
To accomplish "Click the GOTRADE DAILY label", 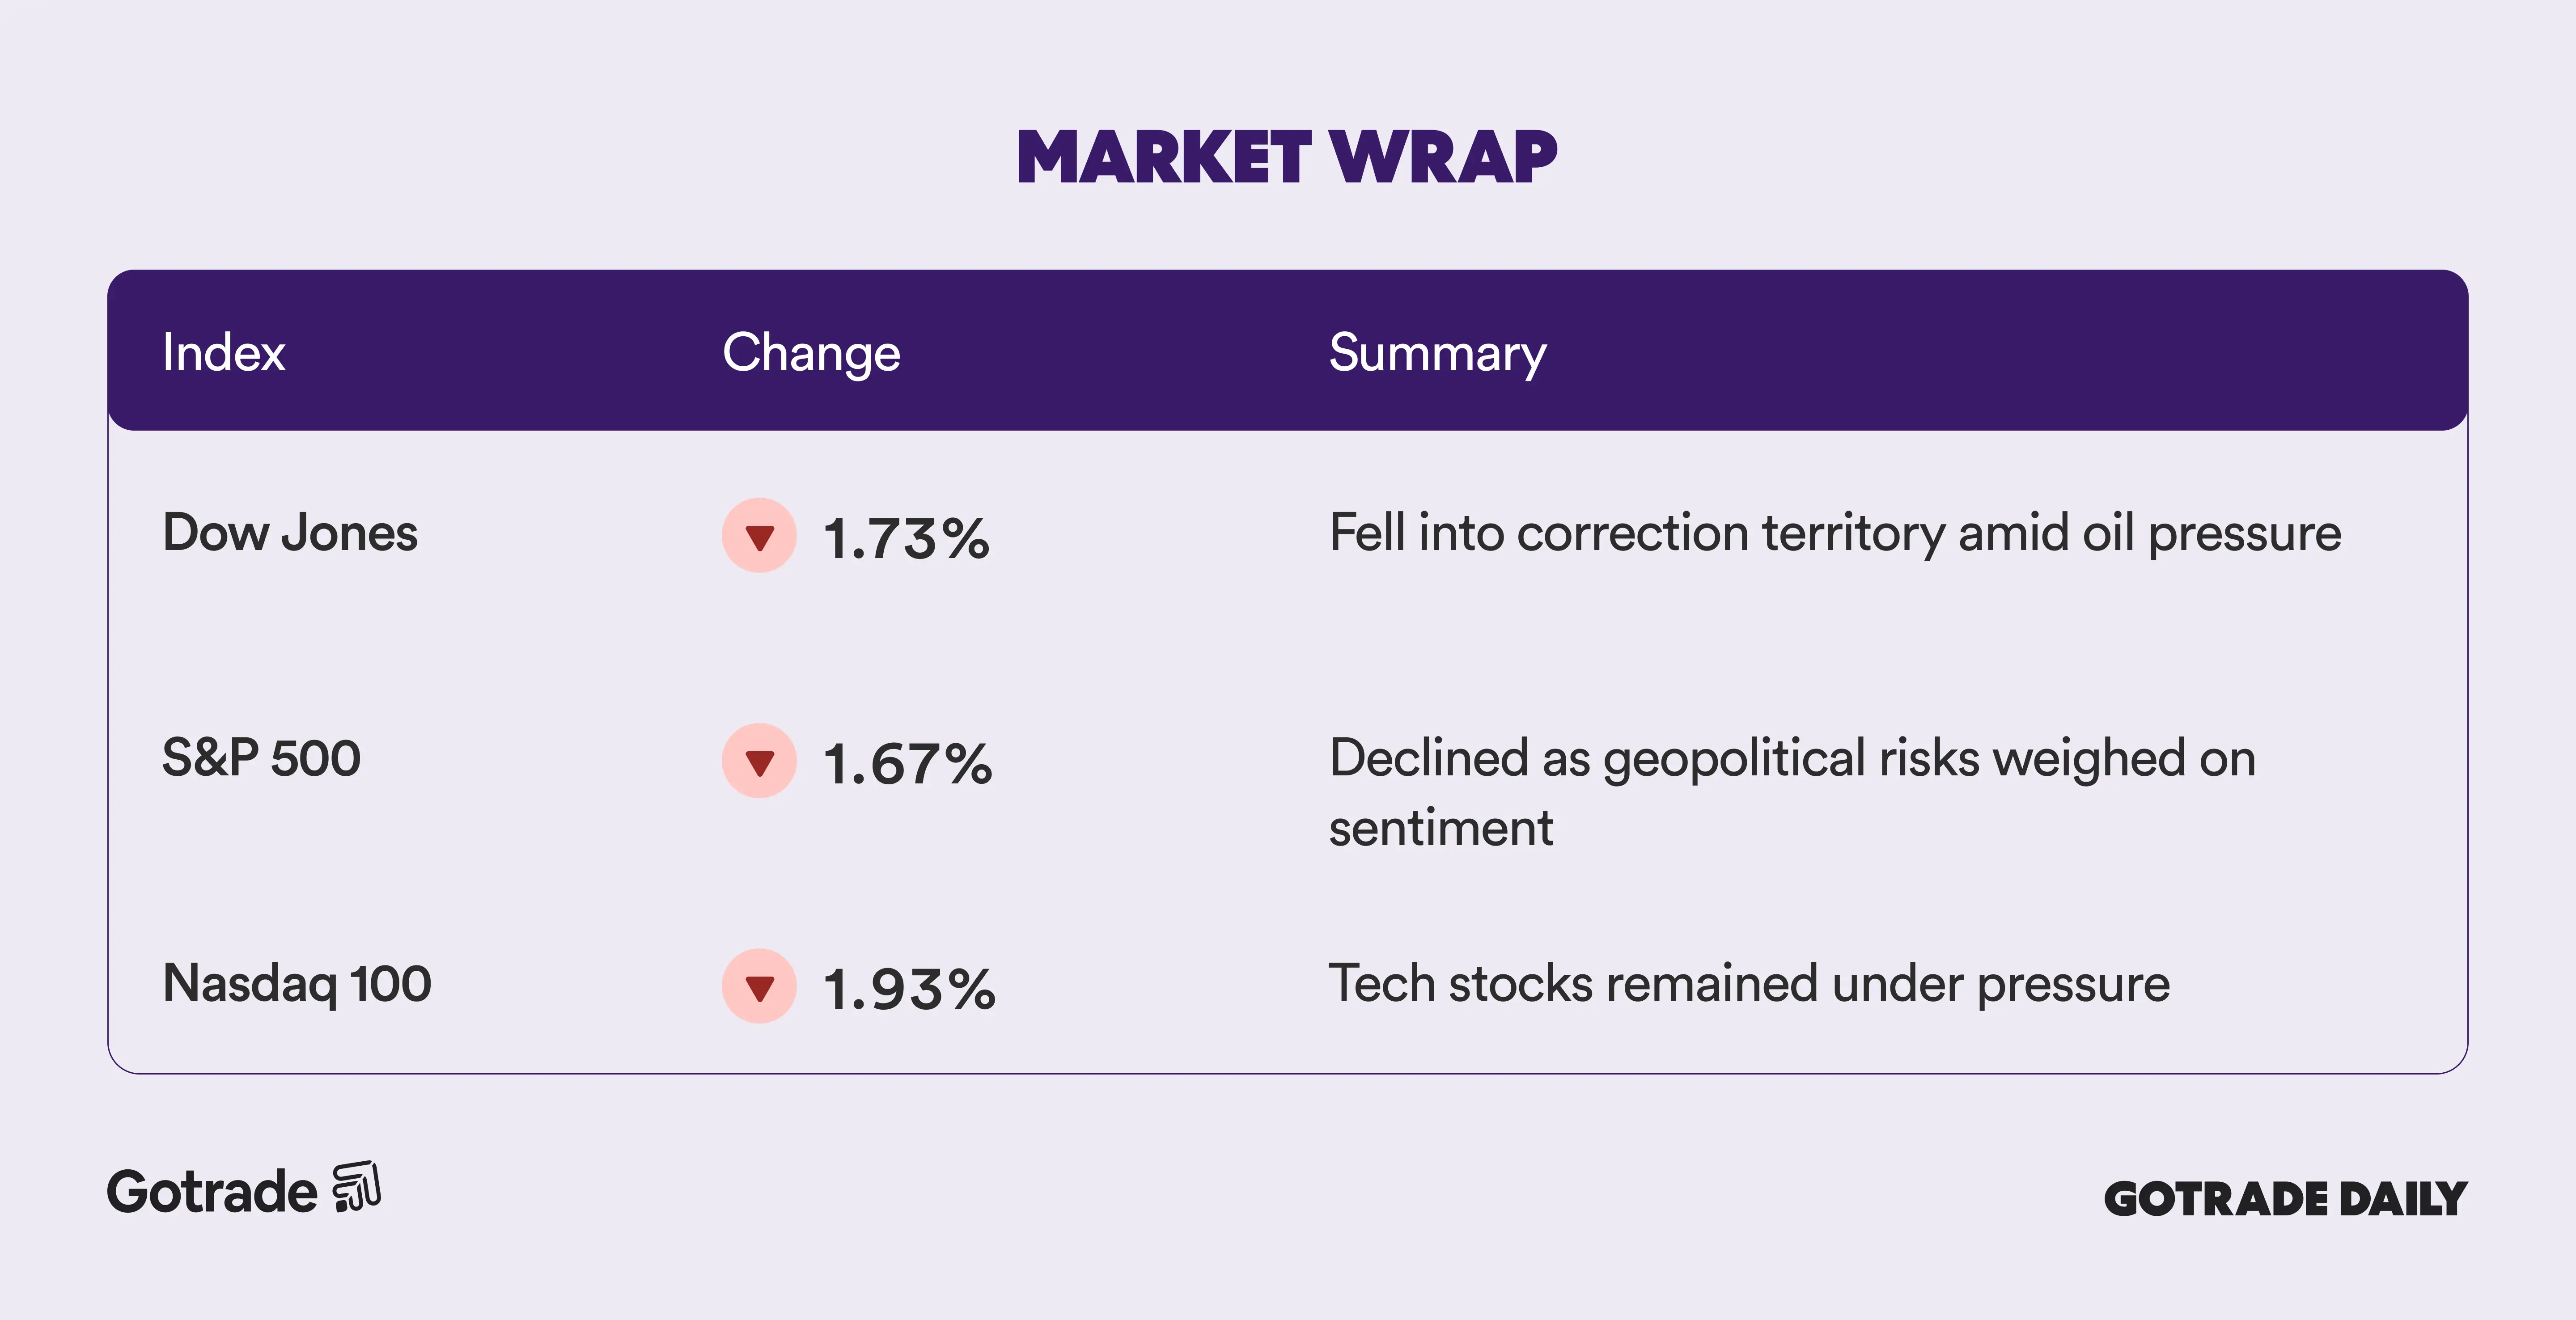I will click(2285, 1199).
